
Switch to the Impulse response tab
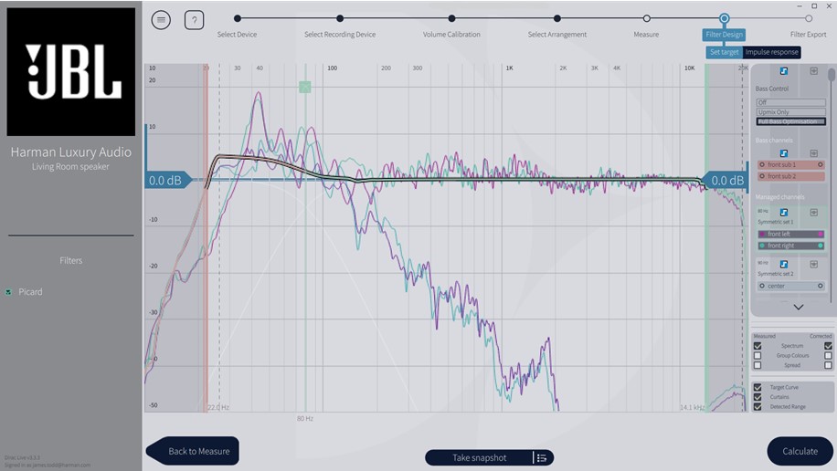[772, 52]
